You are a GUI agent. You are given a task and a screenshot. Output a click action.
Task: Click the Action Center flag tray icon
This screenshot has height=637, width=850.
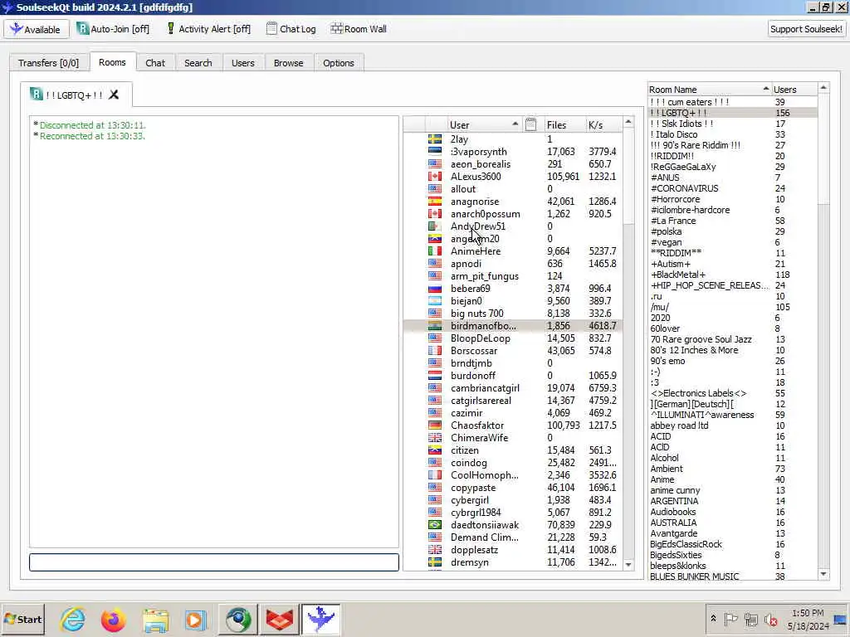pyautogui.click(x=730, y=619)
